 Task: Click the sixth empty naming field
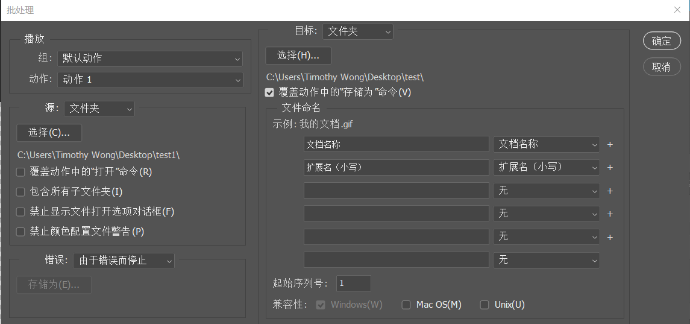point(396,260)
